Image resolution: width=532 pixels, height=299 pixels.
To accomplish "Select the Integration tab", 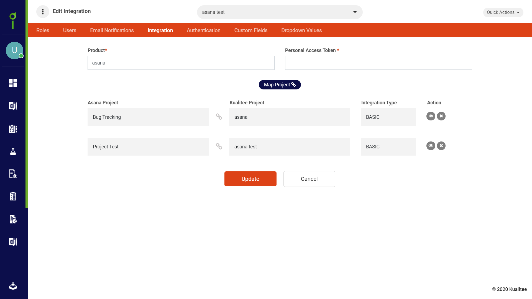I will [160, 30].
